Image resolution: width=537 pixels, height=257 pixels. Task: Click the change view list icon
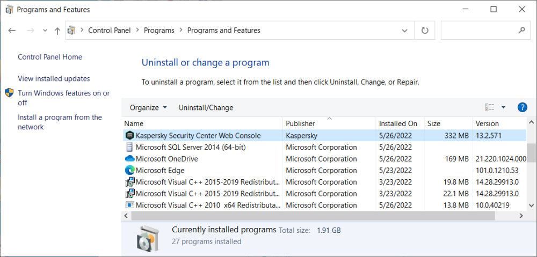489,107
